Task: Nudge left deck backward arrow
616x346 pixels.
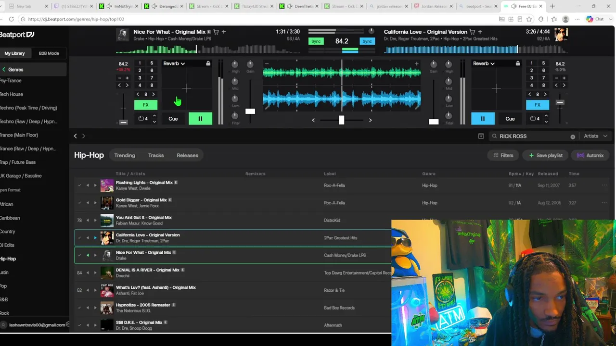Action: pyautogui.click(x=119, y=85)
